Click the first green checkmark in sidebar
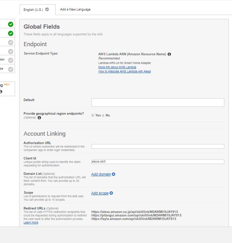The height and width of the screenshot is (243, 232). pyautogui.click(x=10, y=24)
